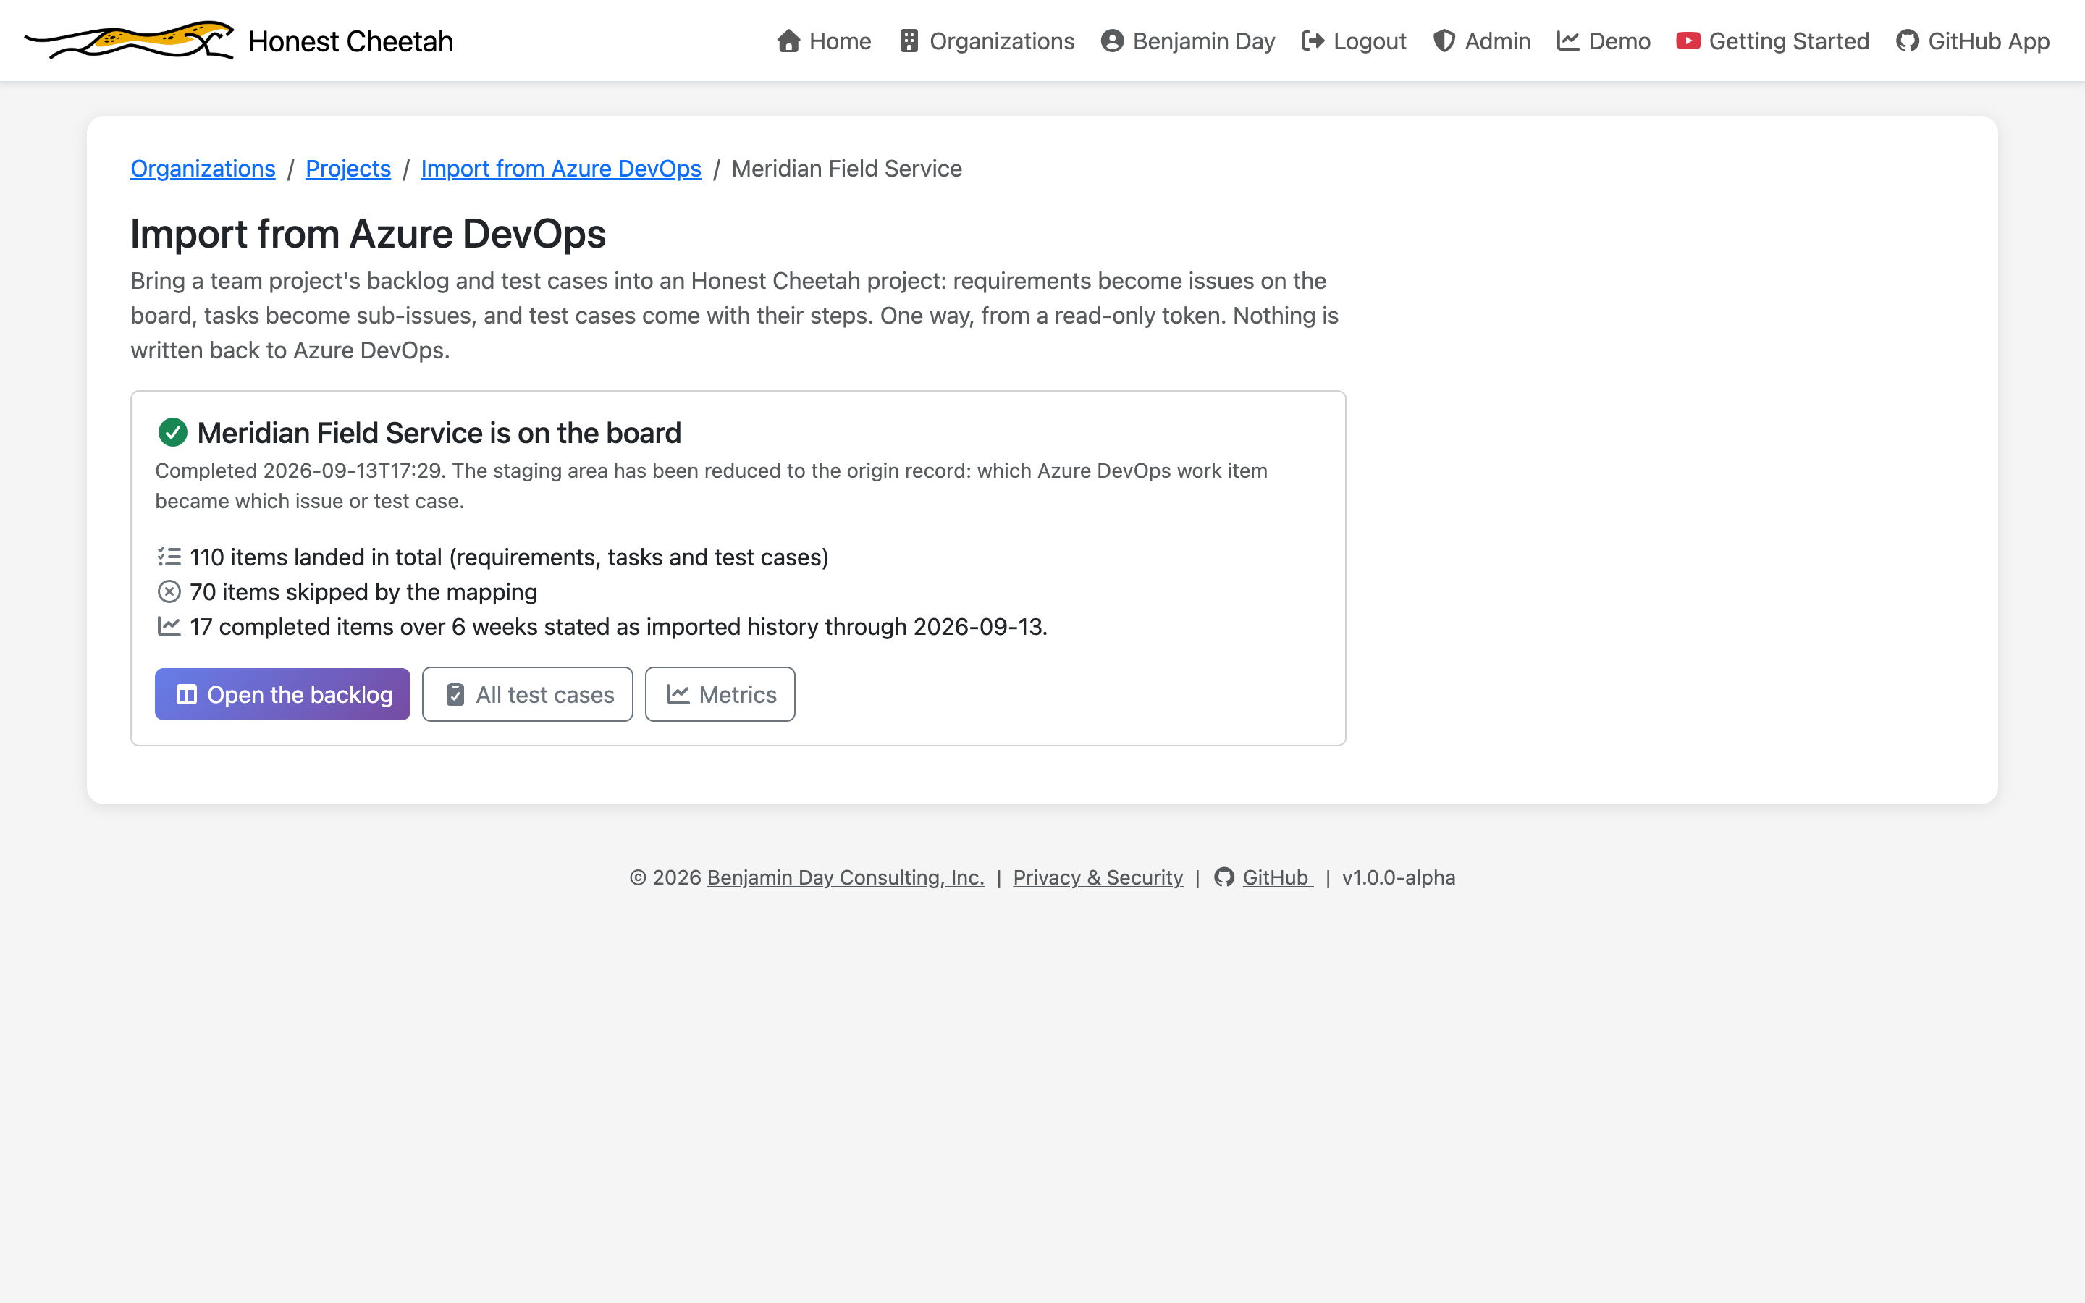Open the Admin nav item
Viewport: 2085px width, 1303px height.
point(1482,41)
